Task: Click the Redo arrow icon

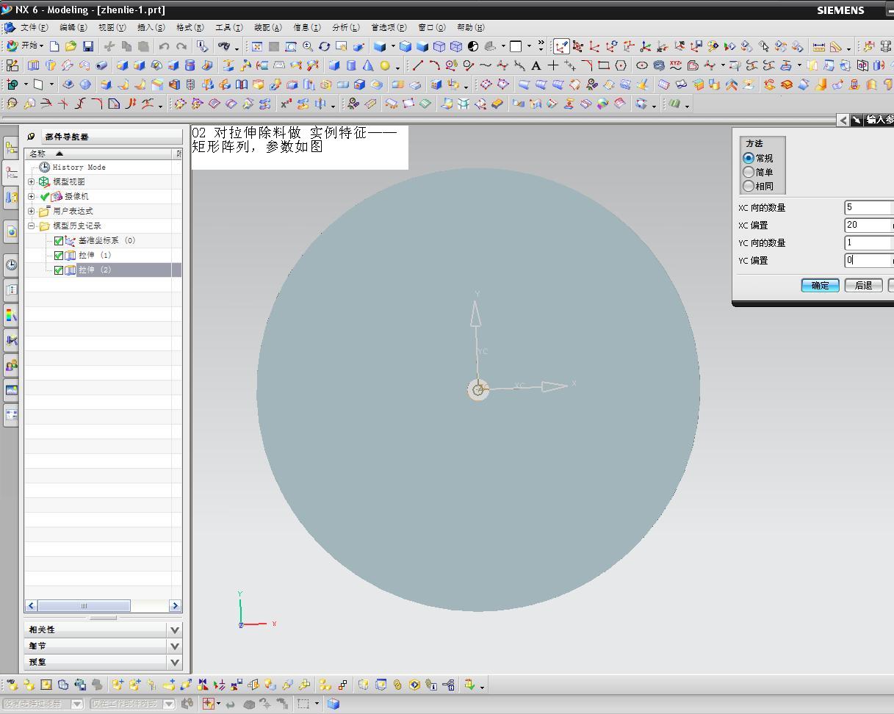Action: (181, 46)
